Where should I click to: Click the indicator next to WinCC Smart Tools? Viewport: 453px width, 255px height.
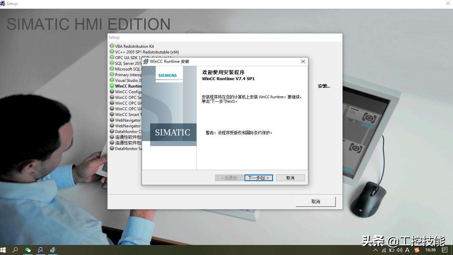[x=112, y=114]
